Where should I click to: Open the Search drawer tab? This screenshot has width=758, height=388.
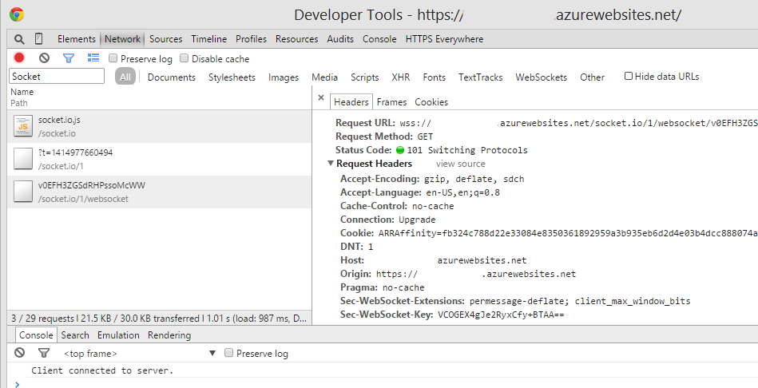click(x=75, y=335)
